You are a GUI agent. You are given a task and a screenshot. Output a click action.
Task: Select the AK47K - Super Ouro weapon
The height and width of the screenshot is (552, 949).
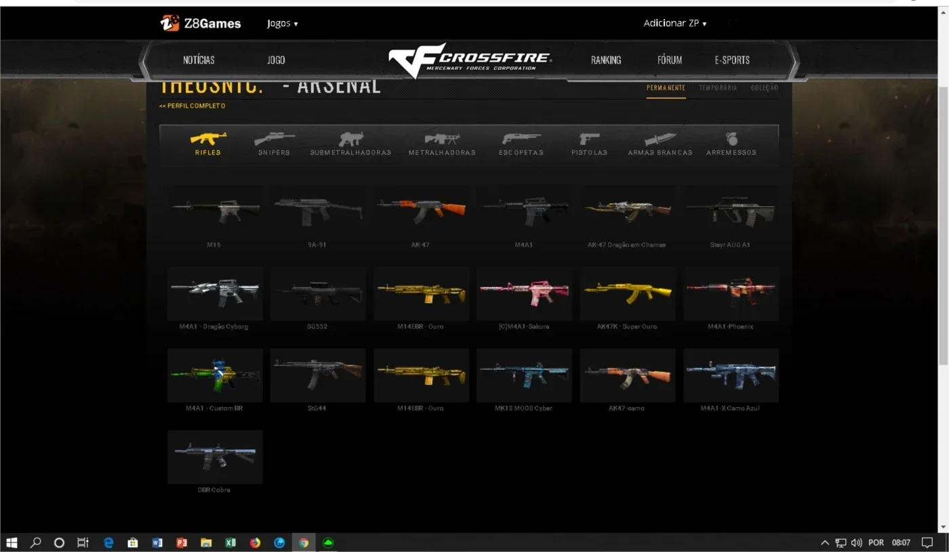(x=627, y=293)
